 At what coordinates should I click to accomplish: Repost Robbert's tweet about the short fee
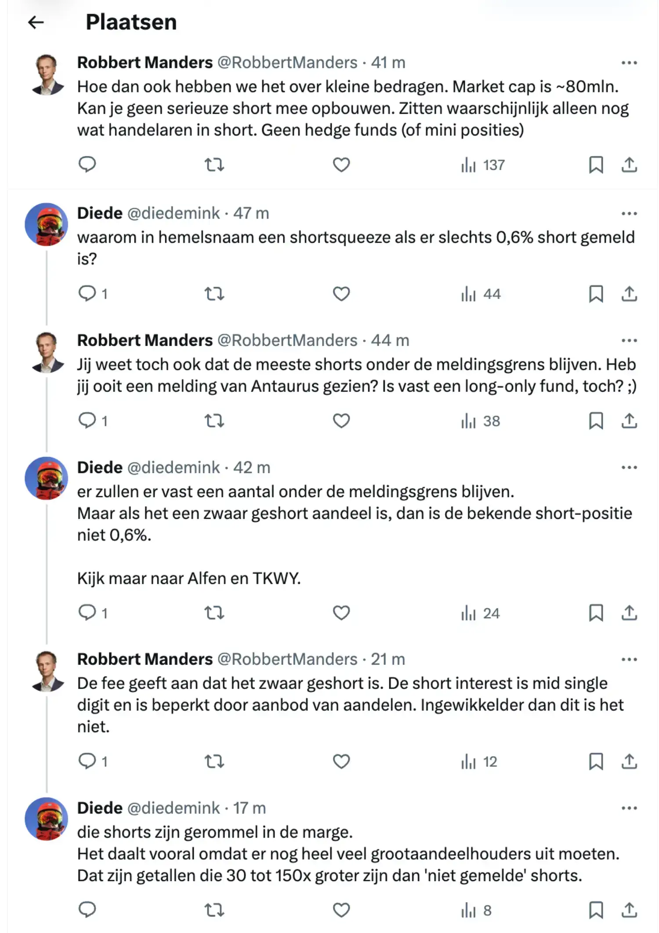(x=214, y=761)
